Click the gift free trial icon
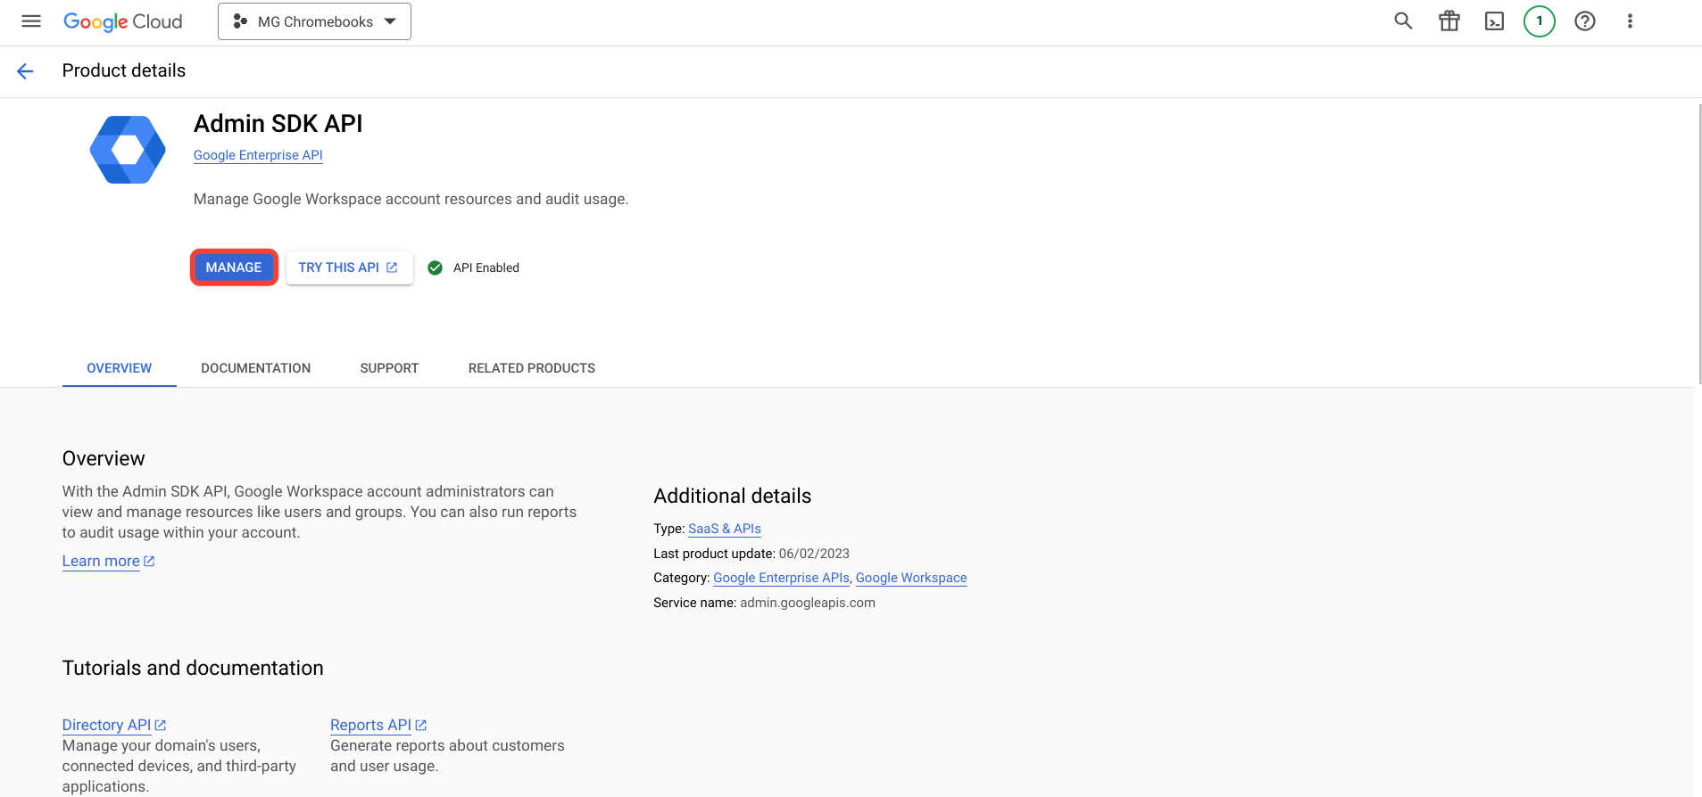This screenshot has width=1702, height=797. (1449, 21)
